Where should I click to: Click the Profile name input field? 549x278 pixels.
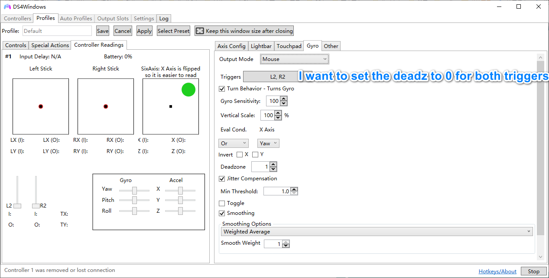pyautogui.click(x=57, y=31)
